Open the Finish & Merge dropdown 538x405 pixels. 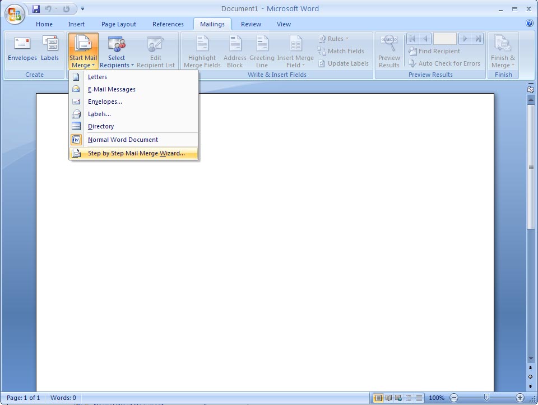(503, 51)
